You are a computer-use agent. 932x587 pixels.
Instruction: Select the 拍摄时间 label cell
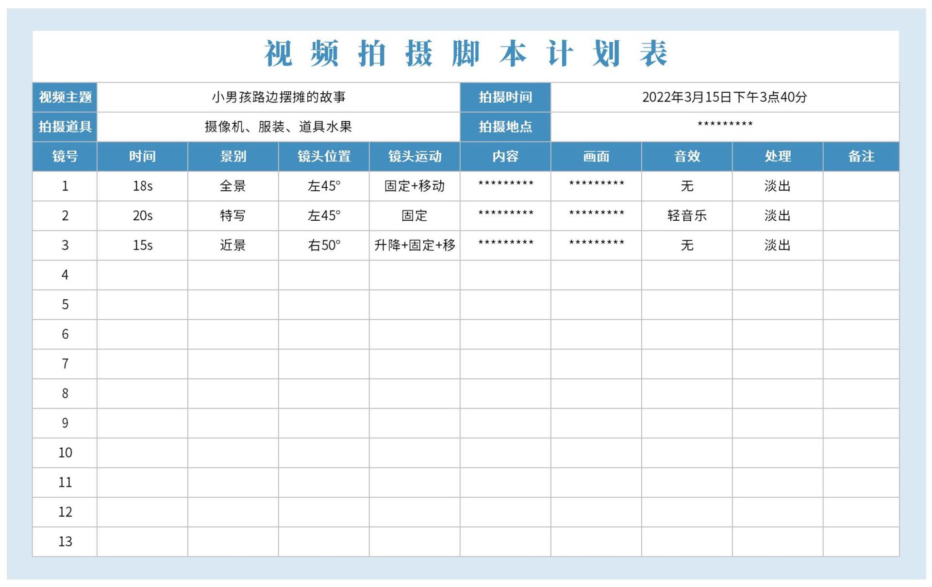pyautogui.click(x=505, y=98)
